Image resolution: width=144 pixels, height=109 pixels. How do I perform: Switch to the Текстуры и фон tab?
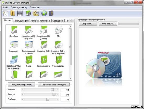click(x=21, y=21)
